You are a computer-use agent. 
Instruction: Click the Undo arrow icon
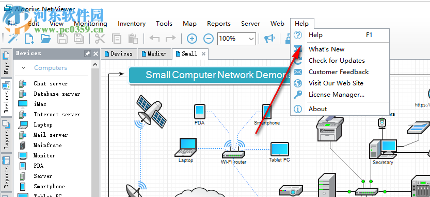coord(154,38)
